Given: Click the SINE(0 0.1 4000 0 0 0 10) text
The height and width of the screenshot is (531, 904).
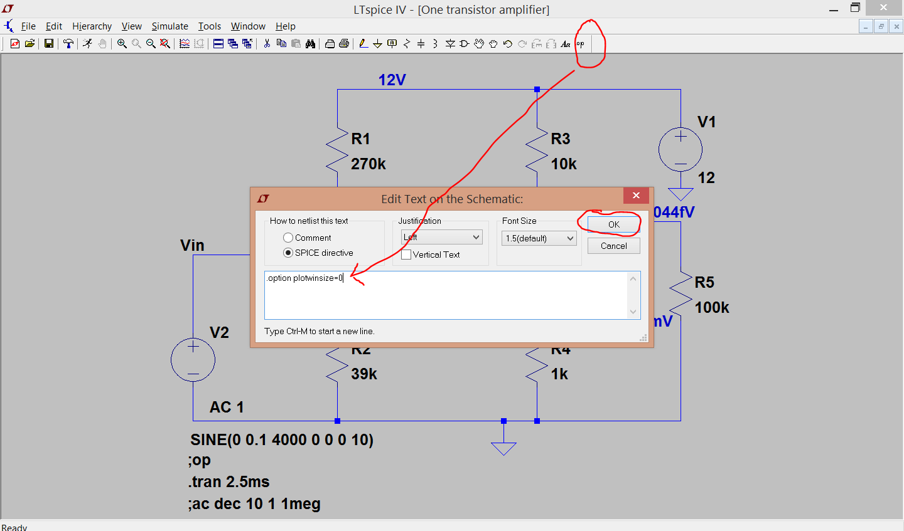Looking at the screenshot, I should coord(282,439).
